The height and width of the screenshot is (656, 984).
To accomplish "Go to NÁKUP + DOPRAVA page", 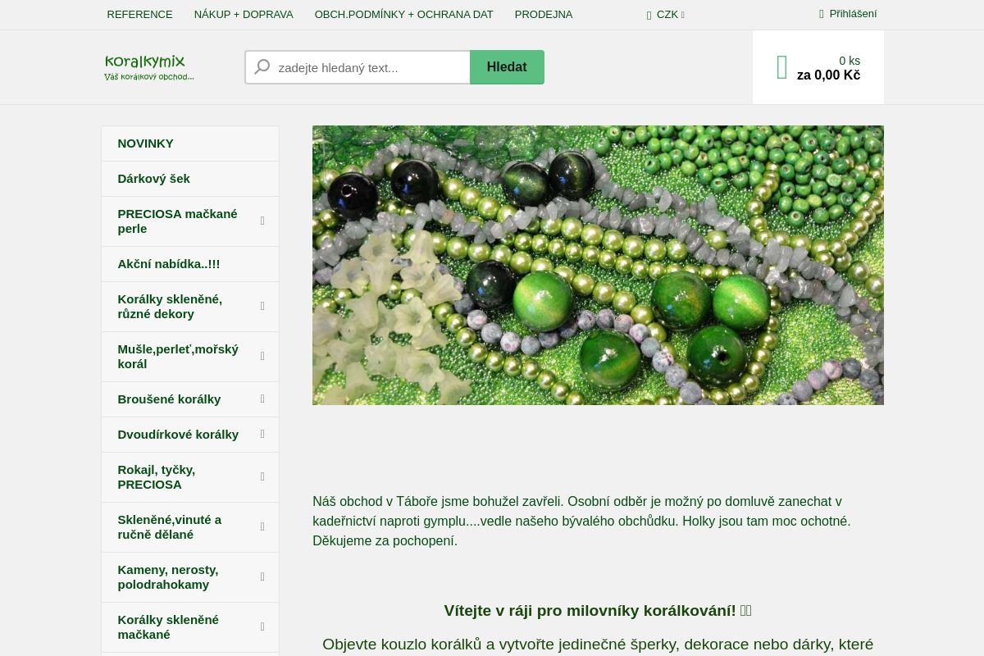I will pos(244,15).
